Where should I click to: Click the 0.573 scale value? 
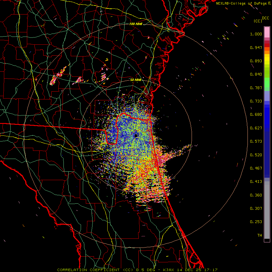(x=256, y=141)
